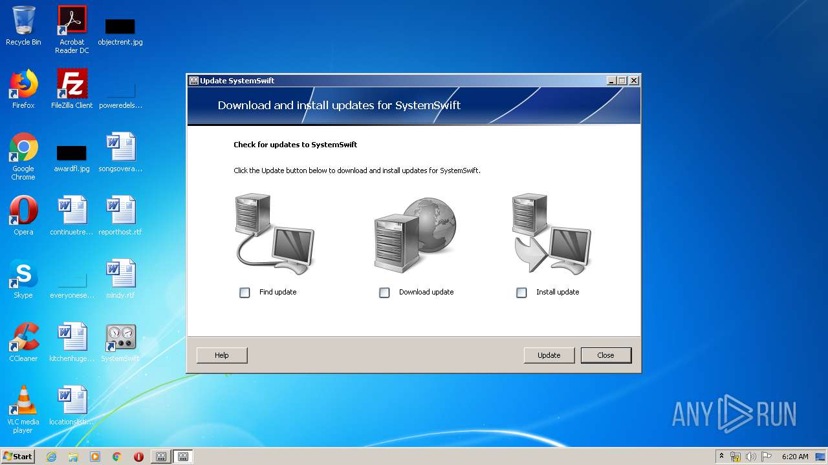
Task: Open Opera from the taskbar
Action: [138, 457]
